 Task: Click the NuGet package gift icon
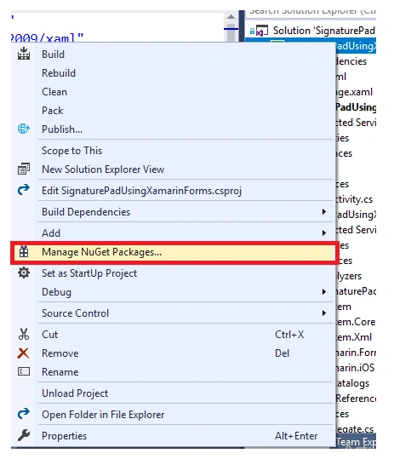(24, 252)
